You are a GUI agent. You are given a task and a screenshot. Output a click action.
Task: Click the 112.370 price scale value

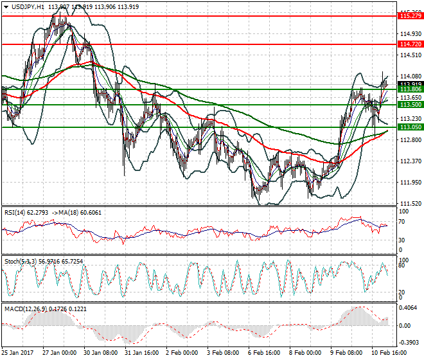tap(411, 161)
